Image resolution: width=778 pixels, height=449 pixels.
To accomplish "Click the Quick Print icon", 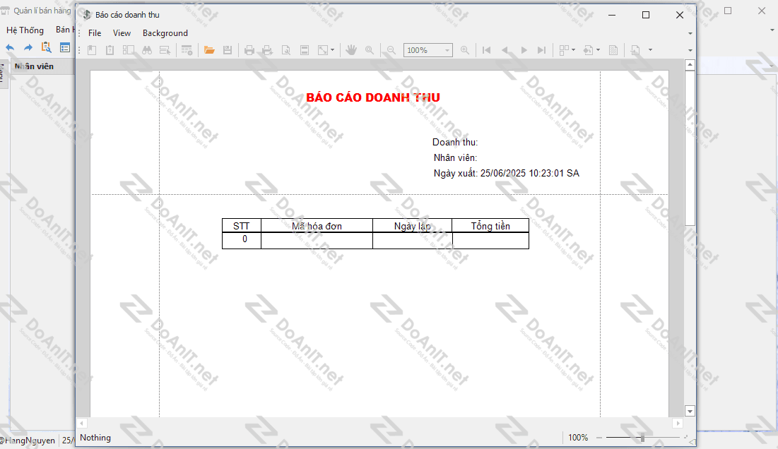I will coord(267,50).
